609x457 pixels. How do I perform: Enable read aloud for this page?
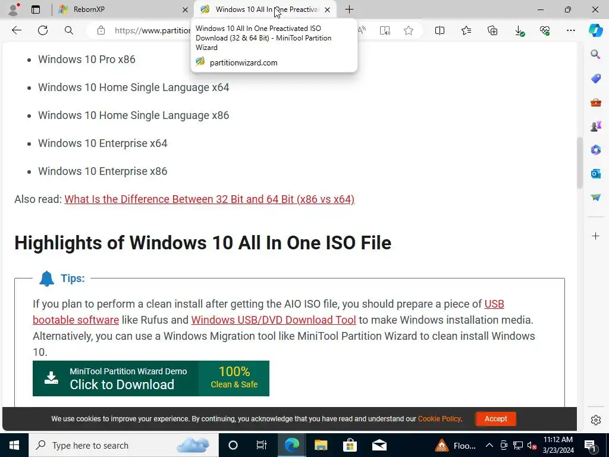tap(361, 30)
